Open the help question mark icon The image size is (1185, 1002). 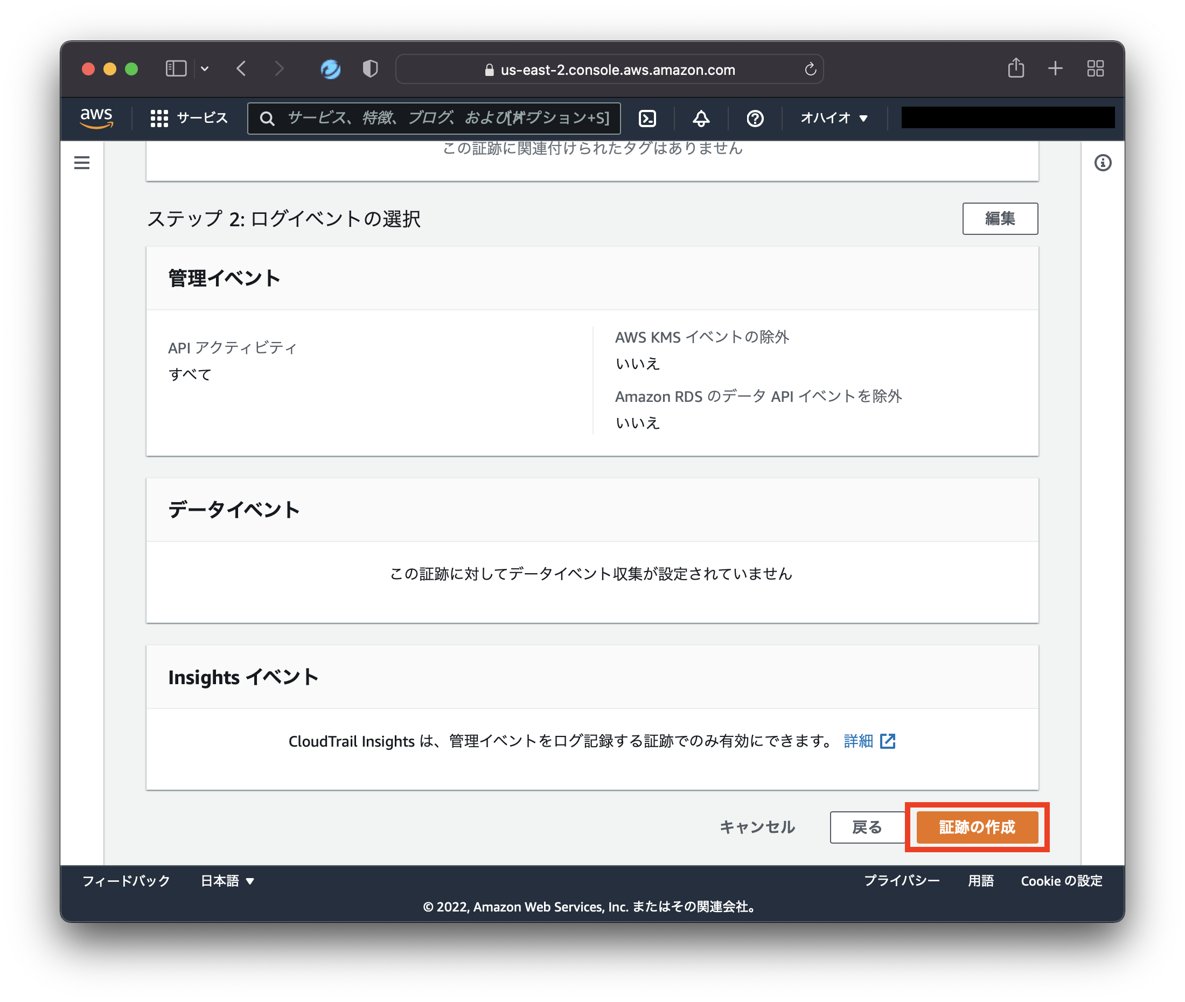point(754,119)
